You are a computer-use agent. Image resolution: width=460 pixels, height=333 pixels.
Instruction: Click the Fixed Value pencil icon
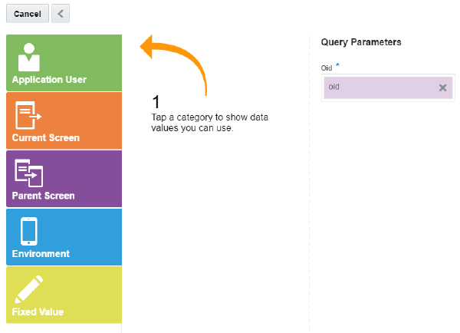click(29, 289)
